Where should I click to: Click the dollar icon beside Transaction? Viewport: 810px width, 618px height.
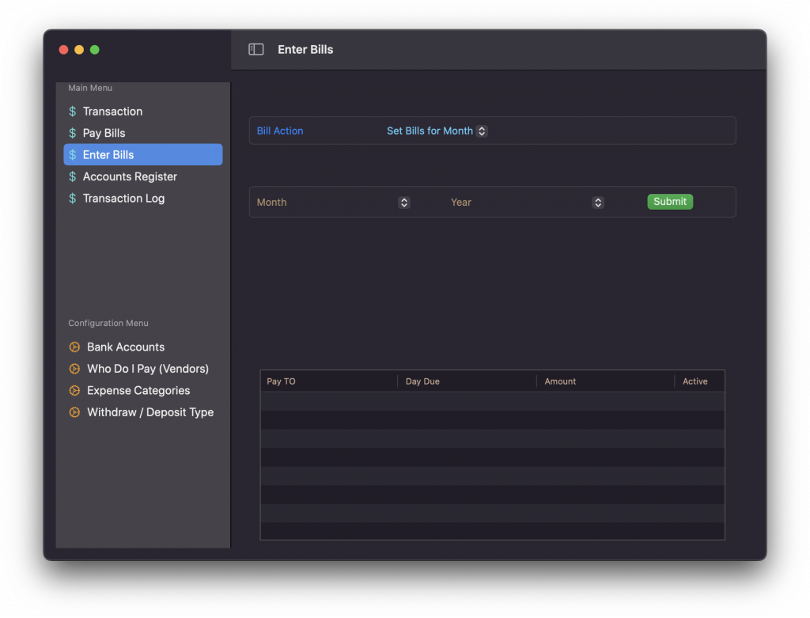(x=73, y=112)
